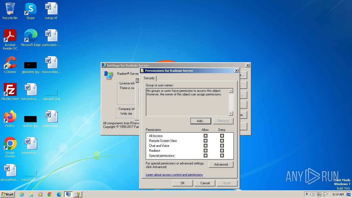Open the resourcebes... Word document
352x198 pixels.
click(x=51, y=65)
